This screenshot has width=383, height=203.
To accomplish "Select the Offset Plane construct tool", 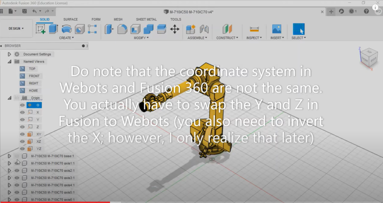I will 227,29.
